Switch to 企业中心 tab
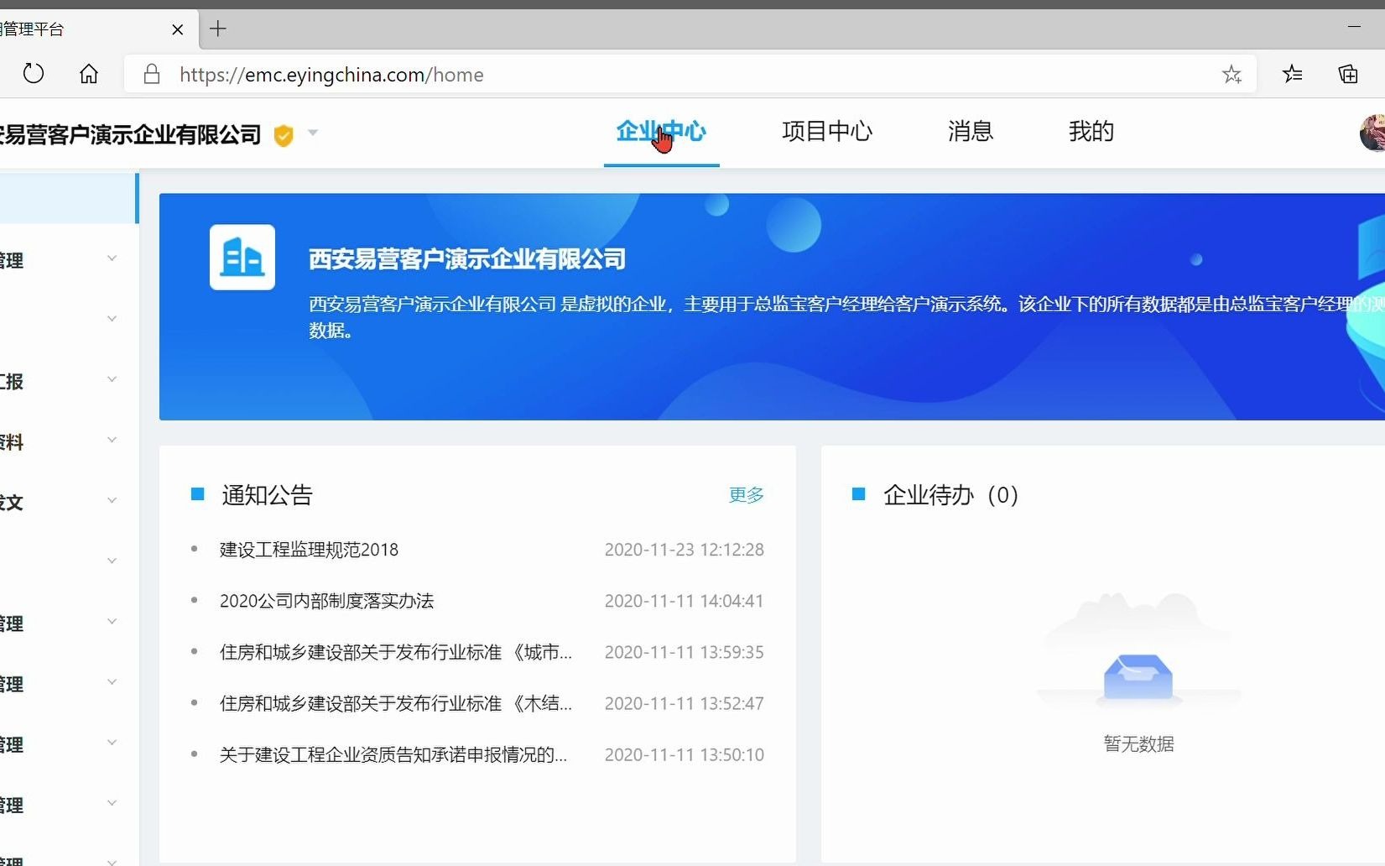The height and width of the screenshot is (866, 1385). pyautogui.click(x=661, y=132)
